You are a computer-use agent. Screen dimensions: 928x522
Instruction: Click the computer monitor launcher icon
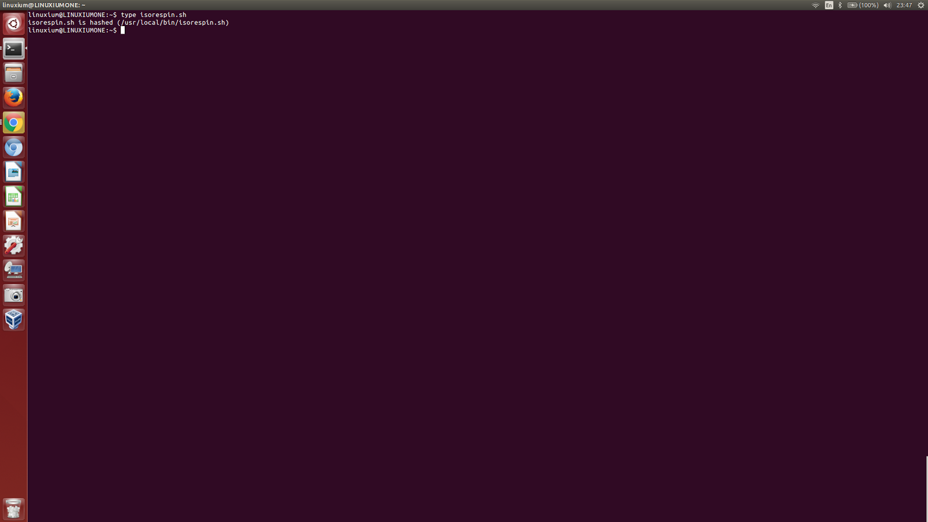(x=13, y=270)
